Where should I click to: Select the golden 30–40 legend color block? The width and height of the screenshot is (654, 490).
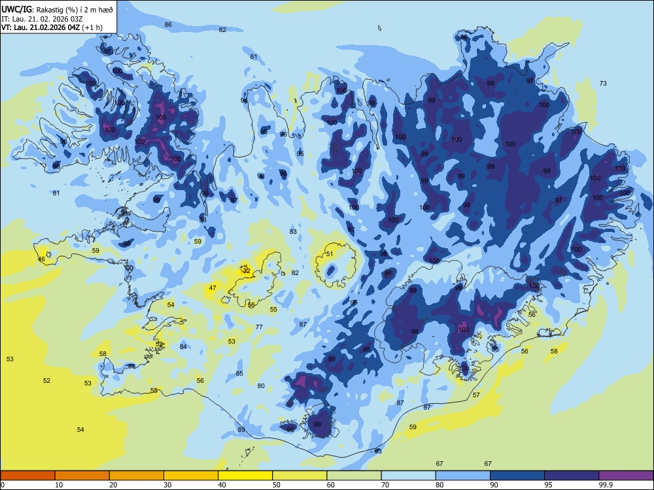[x=190, y=476]
